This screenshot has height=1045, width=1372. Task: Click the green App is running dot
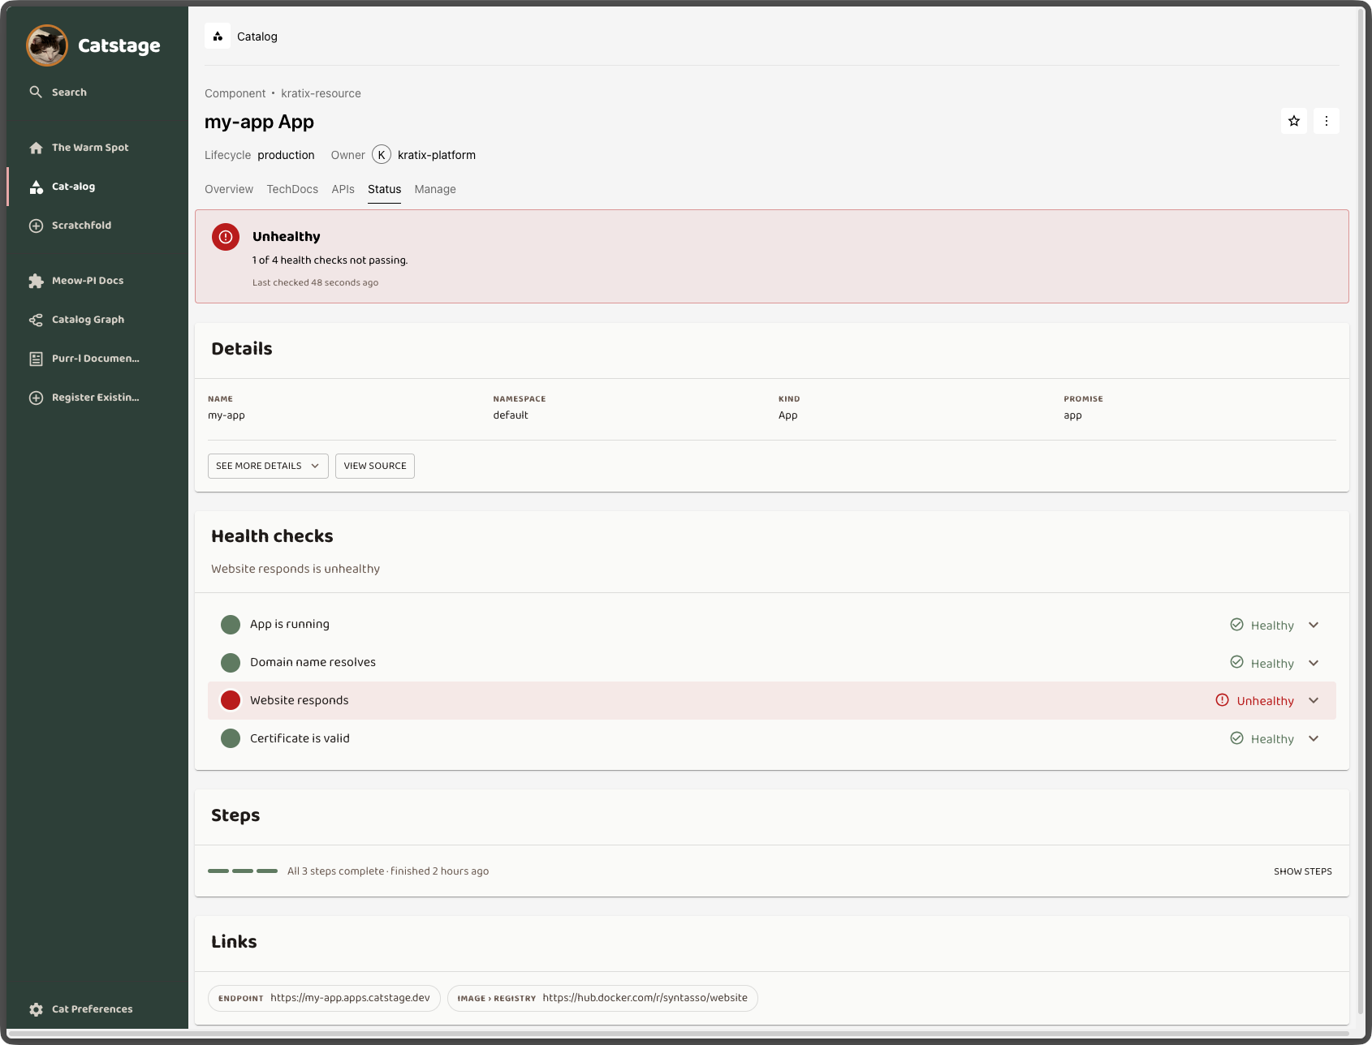coord(231,625)
